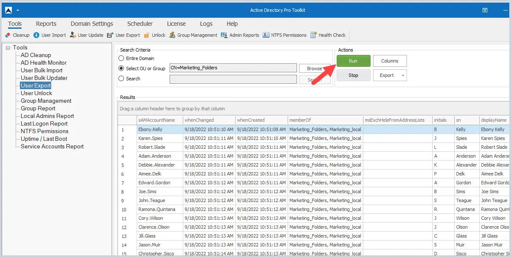Select the Entire Domain radio button

click(121, 58)
